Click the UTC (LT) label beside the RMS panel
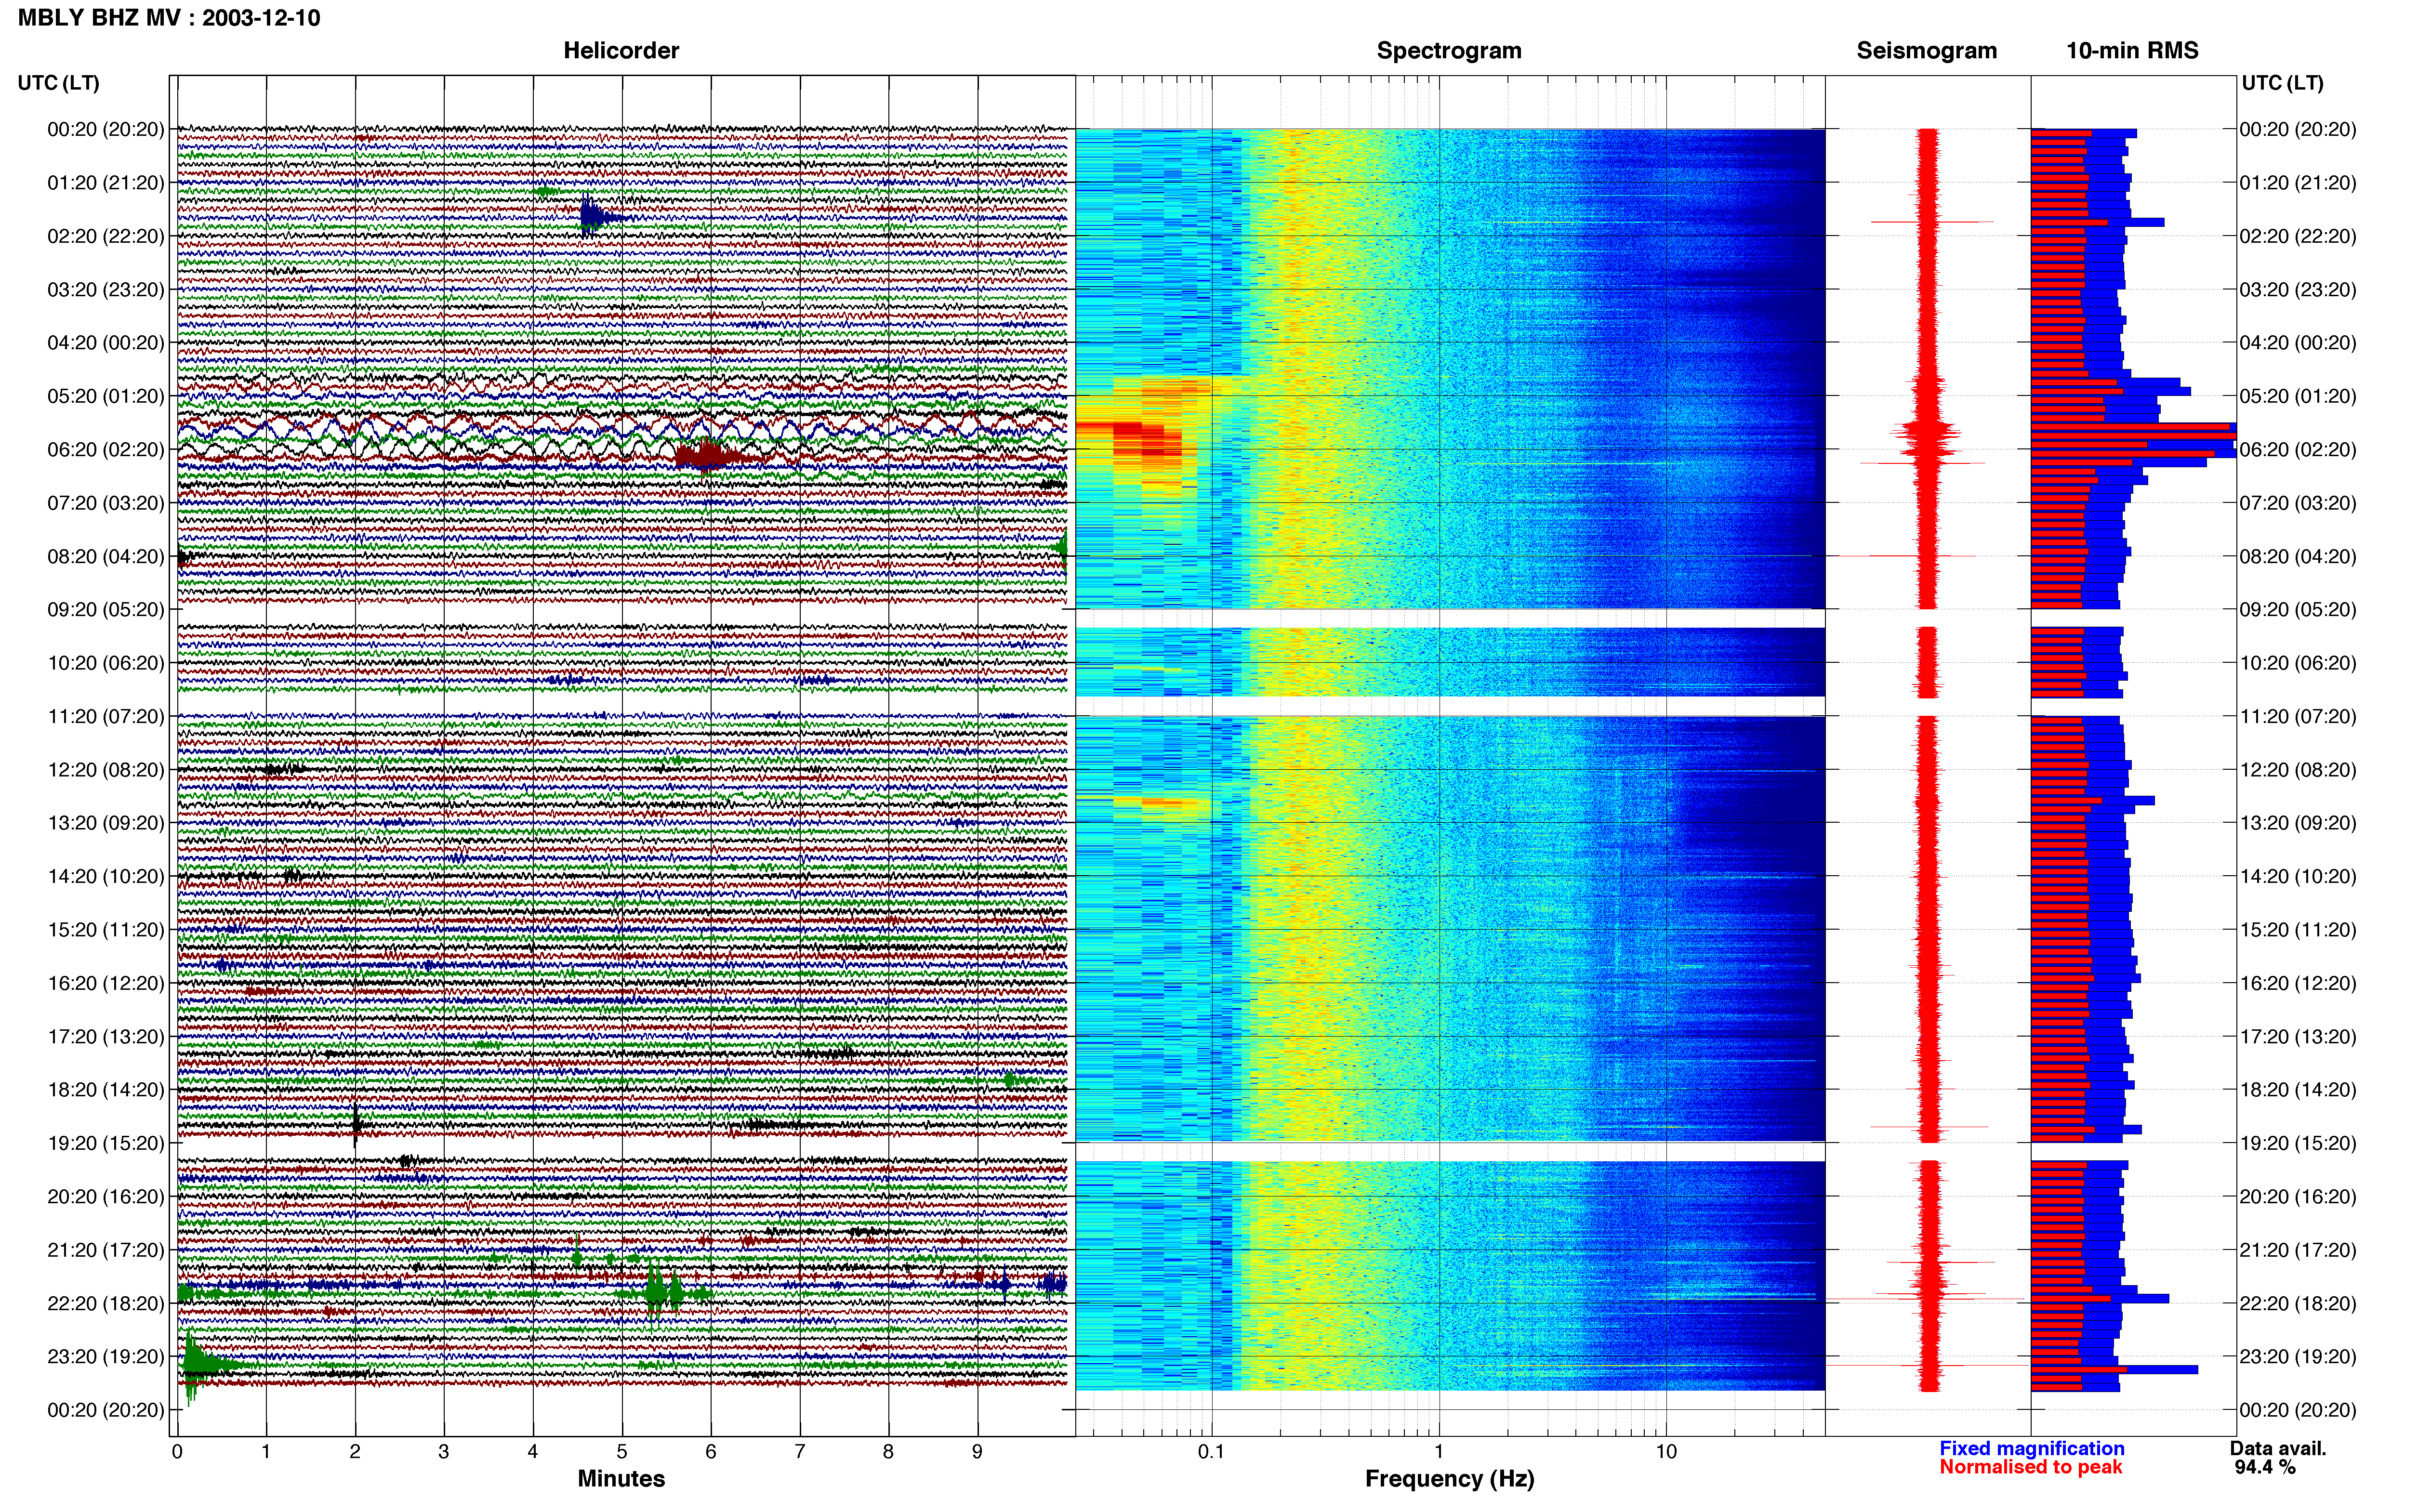This screenshot has height=1512, width=2418. click(2282, 83)
